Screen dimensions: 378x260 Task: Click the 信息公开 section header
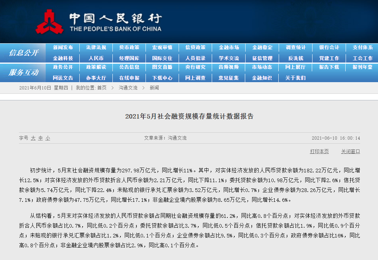click(23, 53)
